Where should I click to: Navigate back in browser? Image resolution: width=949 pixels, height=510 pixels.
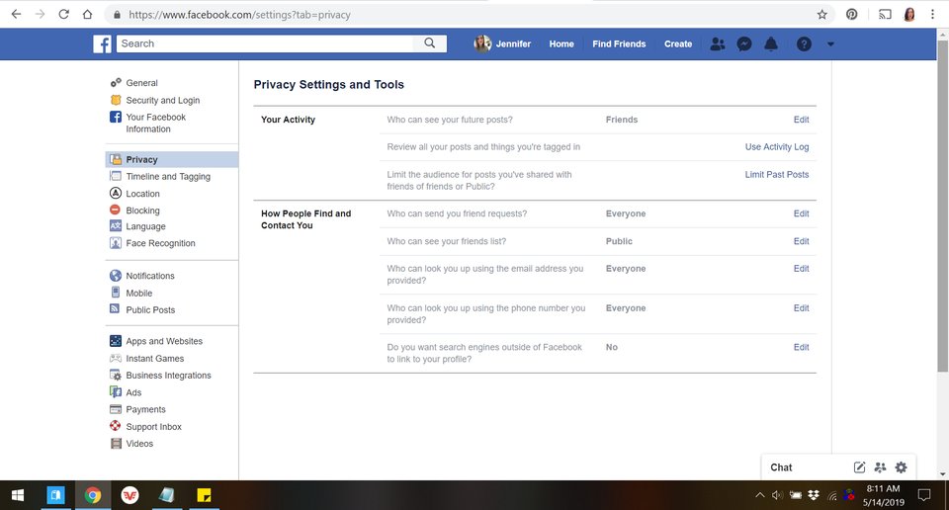(x=17, y=14)
